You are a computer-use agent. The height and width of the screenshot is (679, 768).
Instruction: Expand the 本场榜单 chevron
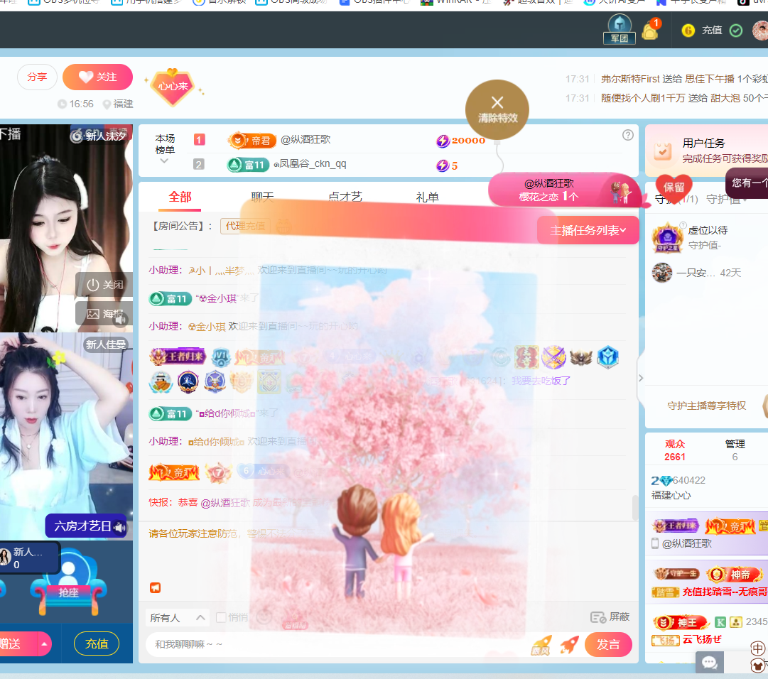click(x=164, y=161)
